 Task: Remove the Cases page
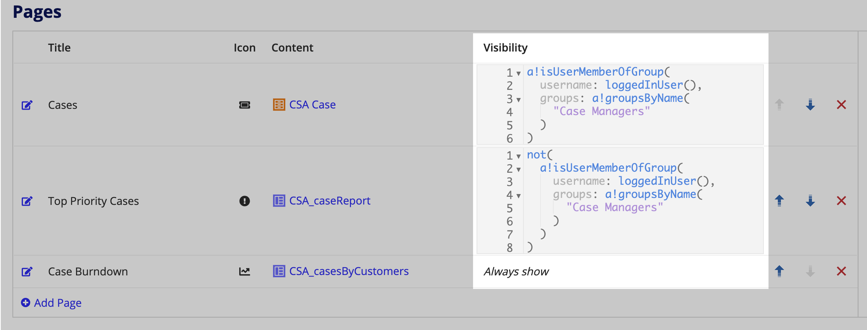click(x=841, y=105)
